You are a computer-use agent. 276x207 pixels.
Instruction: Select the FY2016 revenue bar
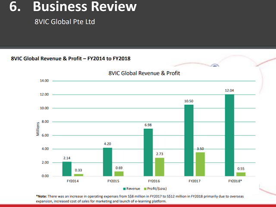pos(148,152)
